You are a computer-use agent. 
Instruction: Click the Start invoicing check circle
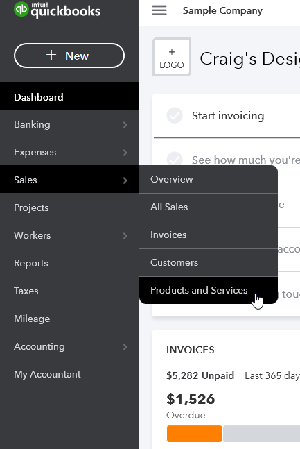pyautogui.click(x=175, y=115)
